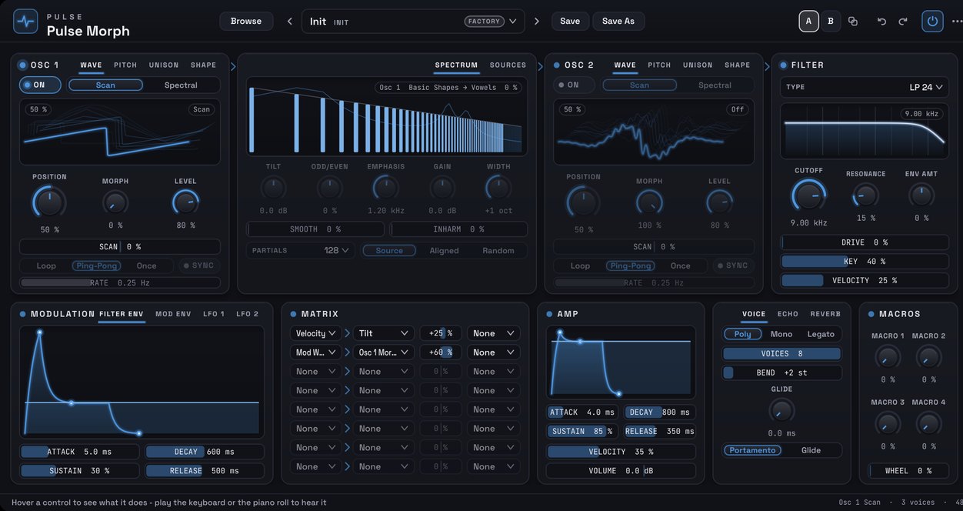Screen dimensions: 963x511
Task: Click the MODULATION panel indicator dot
Action: pos(22,314)
